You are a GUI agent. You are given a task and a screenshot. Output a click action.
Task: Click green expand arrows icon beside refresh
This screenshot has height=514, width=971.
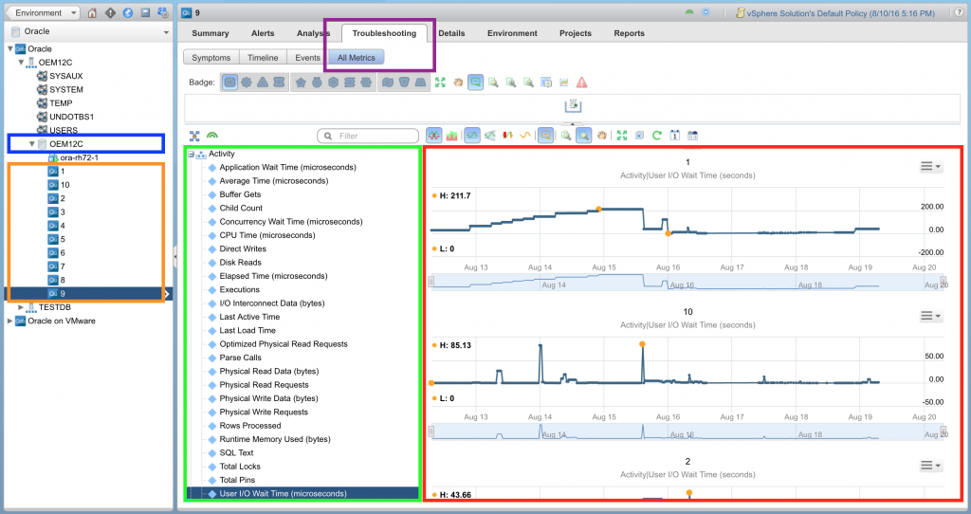tap(622, 135)
